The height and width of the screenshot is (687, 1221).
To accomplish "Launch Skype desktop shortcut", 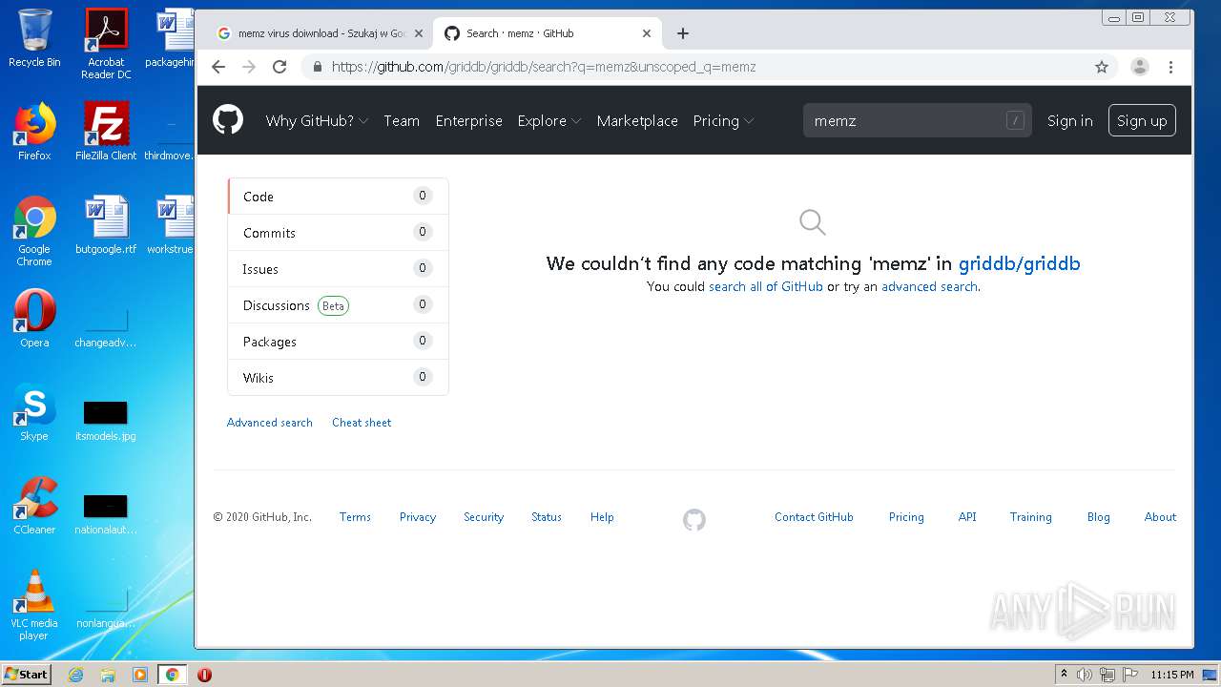I will point(34,412).
